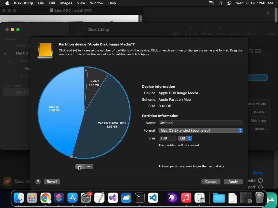Open the View menu
This screenshot has height=208, width=278.
click(81, 3)
